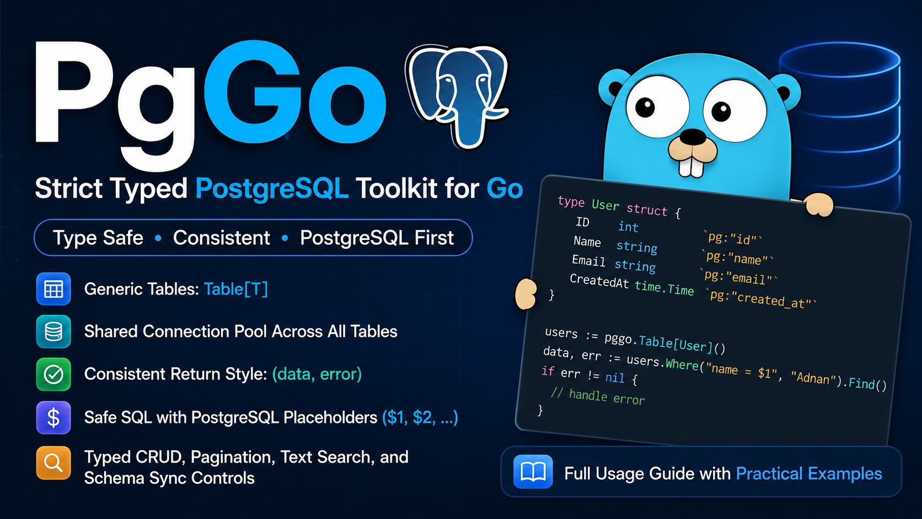
Task: Click the `pg:"email"` struct tag
Action: point(738,276)
